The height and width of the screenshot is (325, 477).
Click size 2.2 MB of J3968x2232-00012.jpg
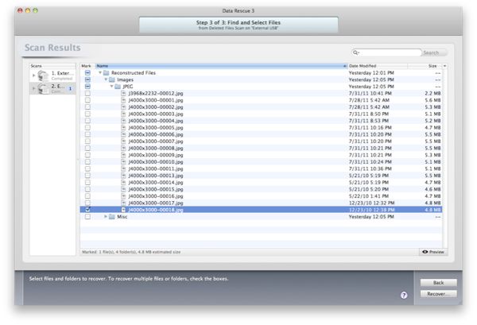pyautogui.click(x=432, y=93)
